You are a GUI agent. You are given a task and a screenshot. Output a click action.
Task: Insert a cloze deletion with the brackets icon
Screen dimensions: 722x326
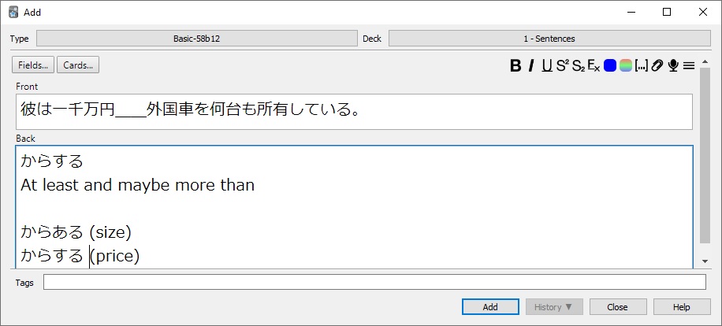coord(641,65)
